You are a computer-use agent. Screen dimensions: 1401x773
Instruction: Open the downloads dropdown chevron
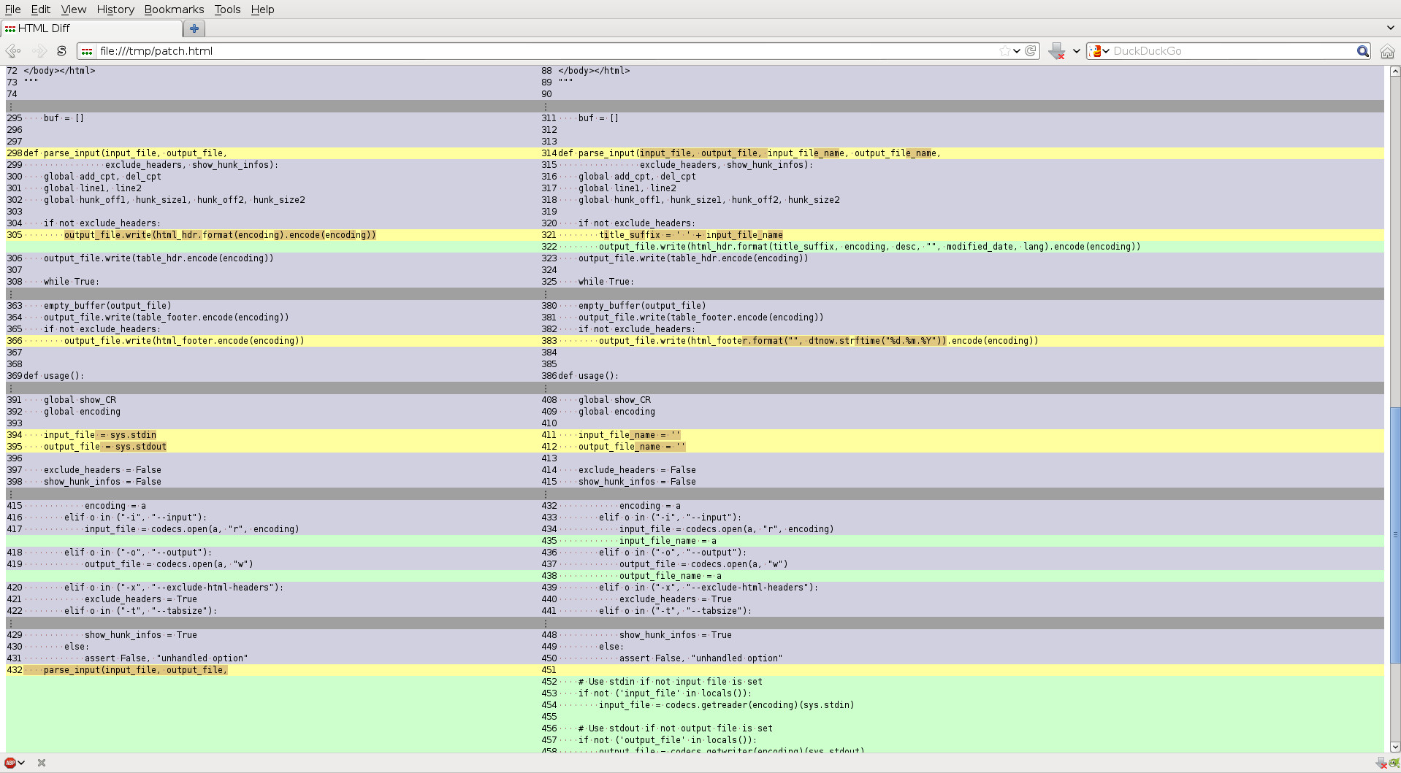(1077, 51)
